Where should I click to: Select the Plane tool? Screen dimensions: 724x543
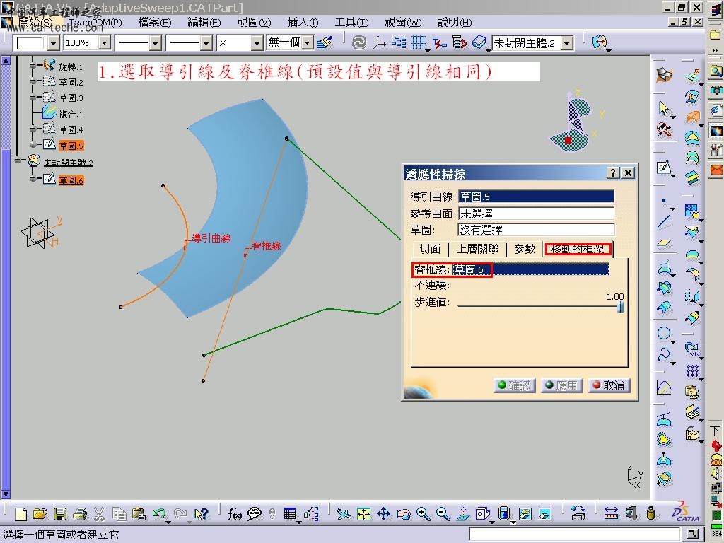tap(664, 243)
